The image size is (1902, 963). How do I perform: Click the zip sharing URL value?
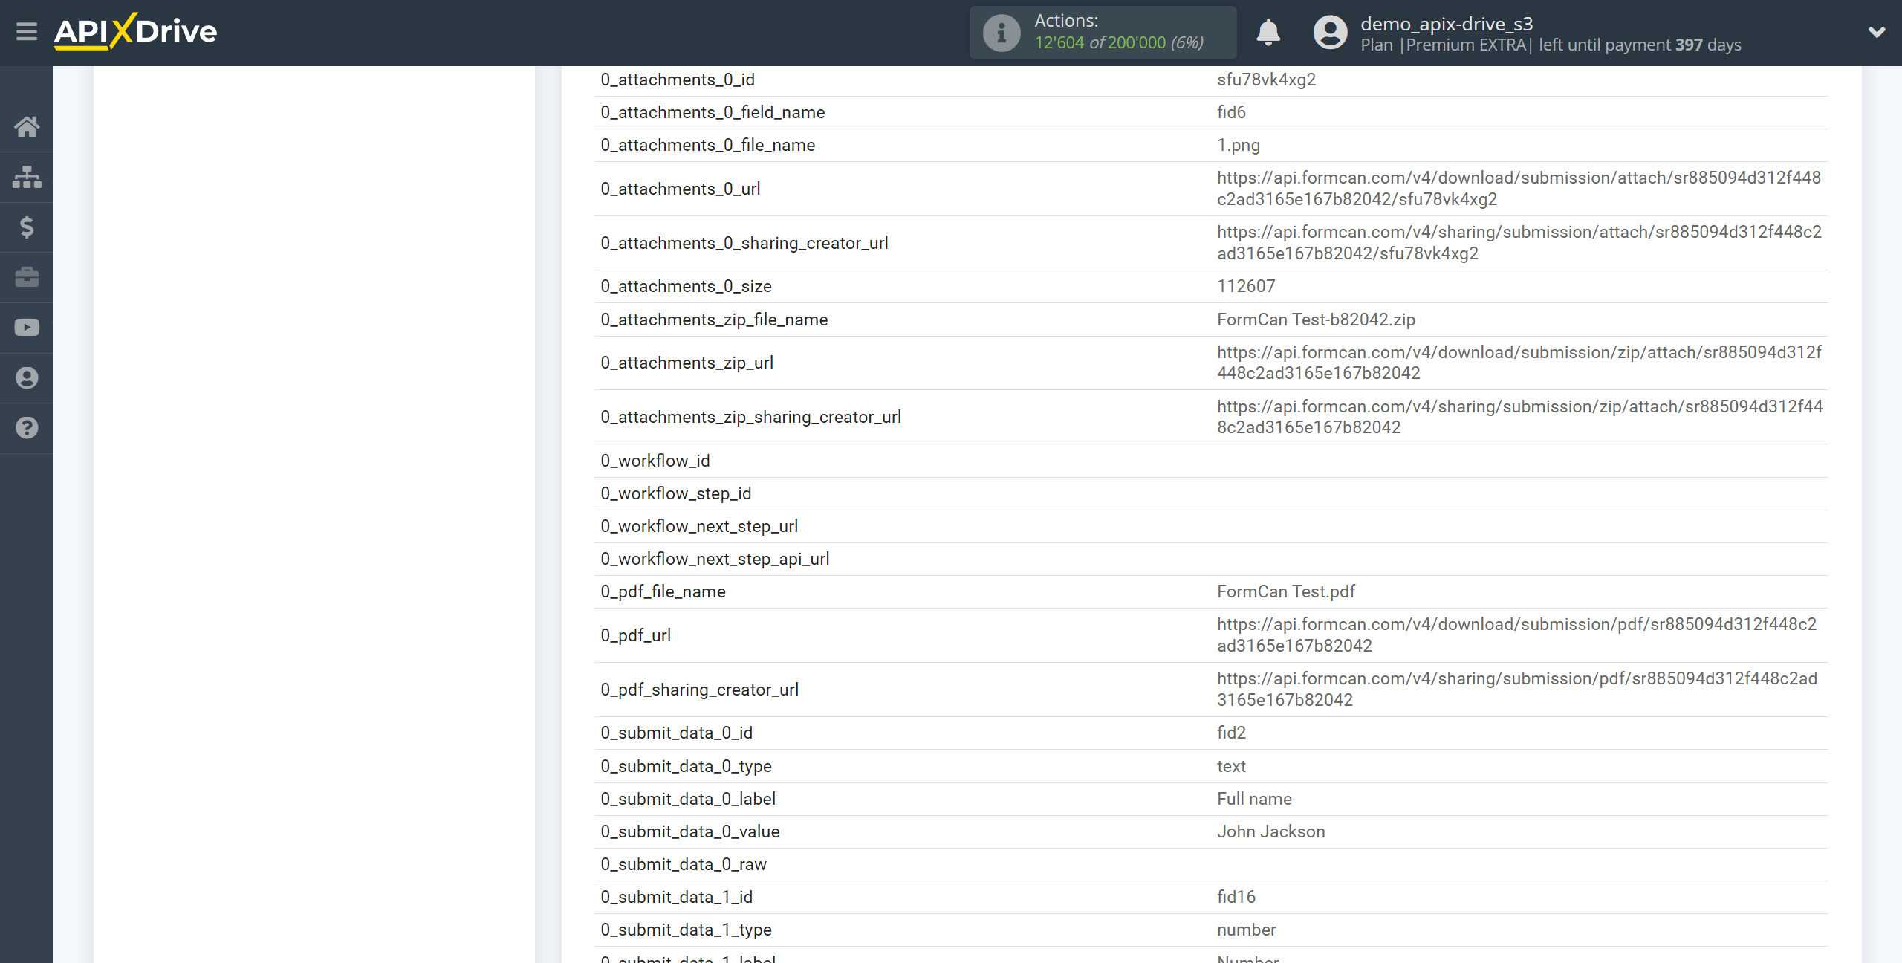click(x=1520, y=417)
